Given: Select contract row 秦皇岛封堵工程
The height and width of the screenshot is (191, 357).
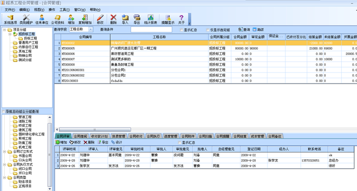Looking at the screenshot, I should pyautogui.click(x=206, y=65).
